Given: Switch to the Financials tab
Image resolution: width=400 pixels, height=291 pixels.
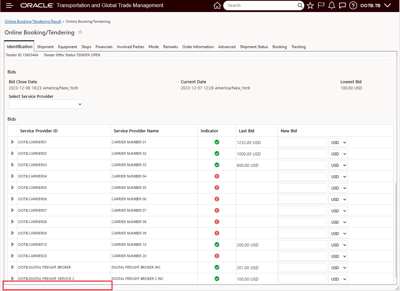Looking at the screenshot, I should coord(104,47).
